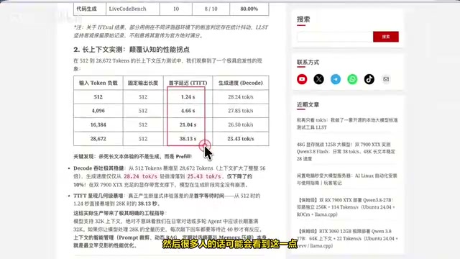Screen dimensions: 460x259
Task: Open the WhatsApp contact icon
Action: pyautogui.click(x=352, y=79)
